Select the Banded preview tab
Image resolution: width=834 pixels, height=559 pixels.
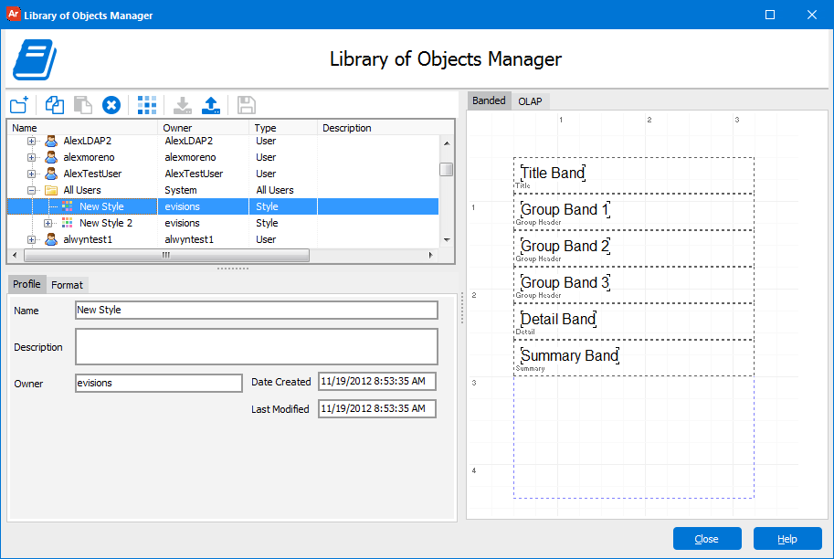click(x=489, y=100)
